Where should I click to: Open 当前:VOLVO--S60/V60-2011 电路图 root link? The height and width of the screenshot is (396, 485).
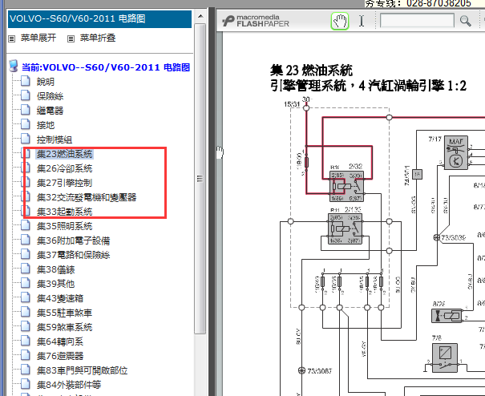(106, 67)
